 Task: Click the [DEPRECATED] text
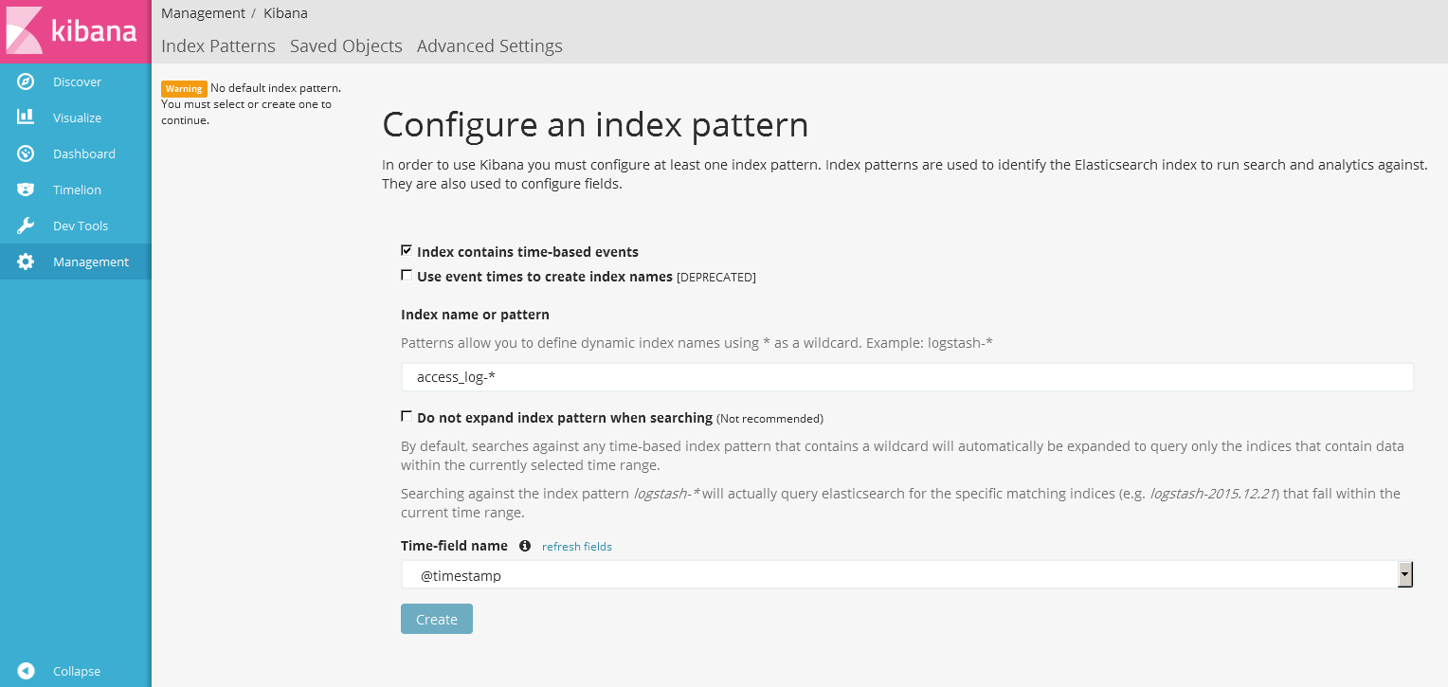coord(716,278)
